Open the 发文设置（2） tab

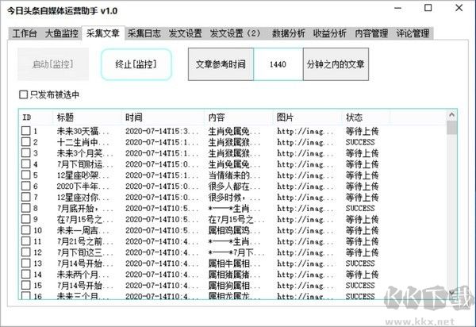tap(236, 33)
